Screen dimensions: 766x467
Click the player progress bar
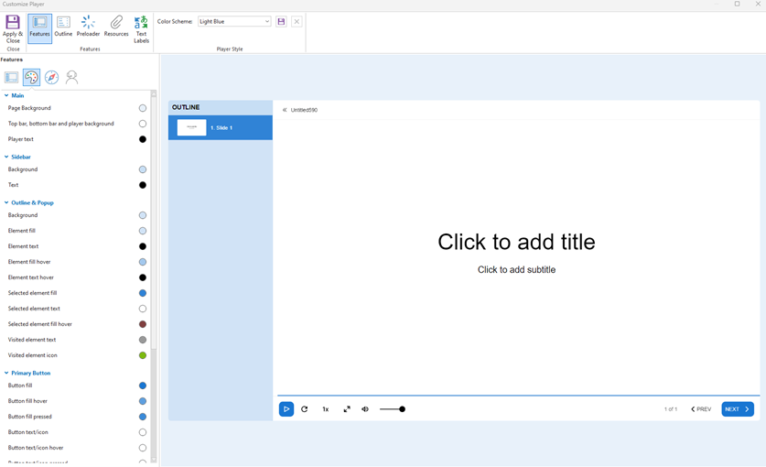518,395
